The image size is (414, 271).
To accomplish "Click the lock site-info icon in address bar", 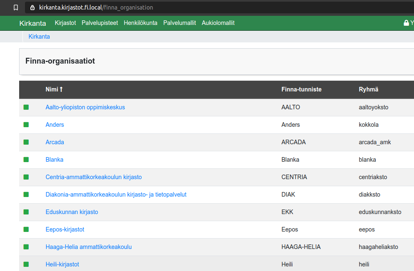I will coord(32,7).
